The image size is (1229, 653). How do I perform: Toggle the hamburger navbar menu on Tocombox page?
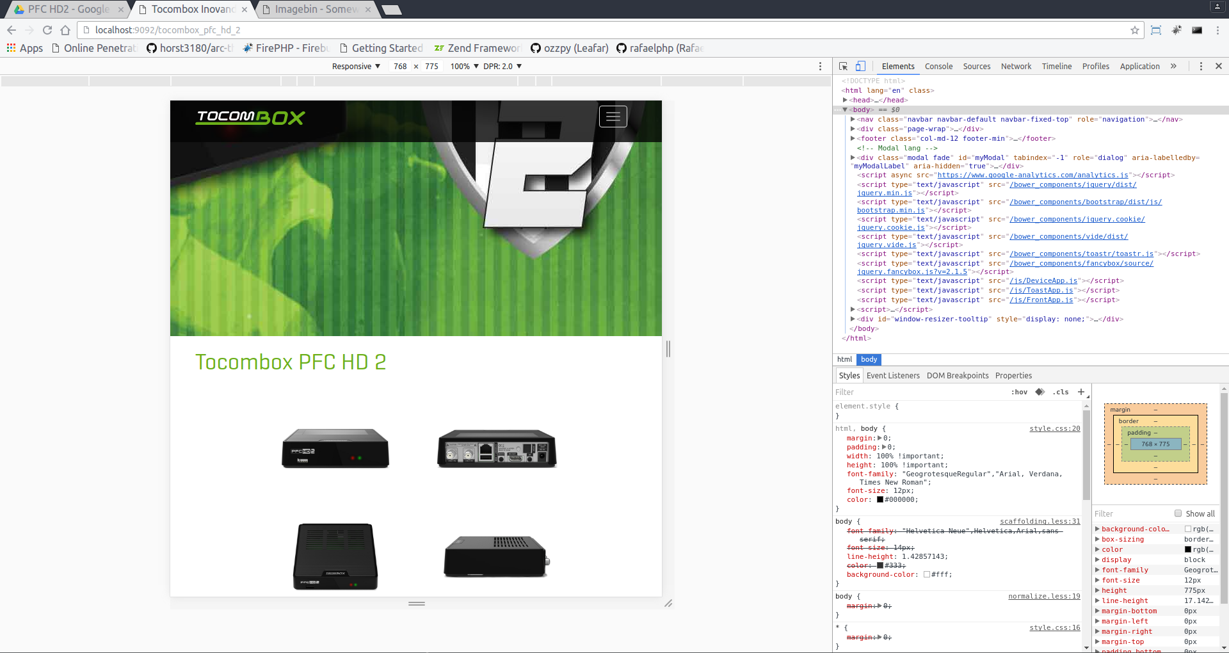coord(613,117)
